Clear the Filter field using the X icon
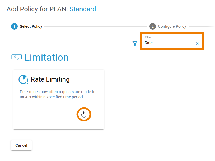The height and width of the screenshot is (161, 215). pos(197,43)
